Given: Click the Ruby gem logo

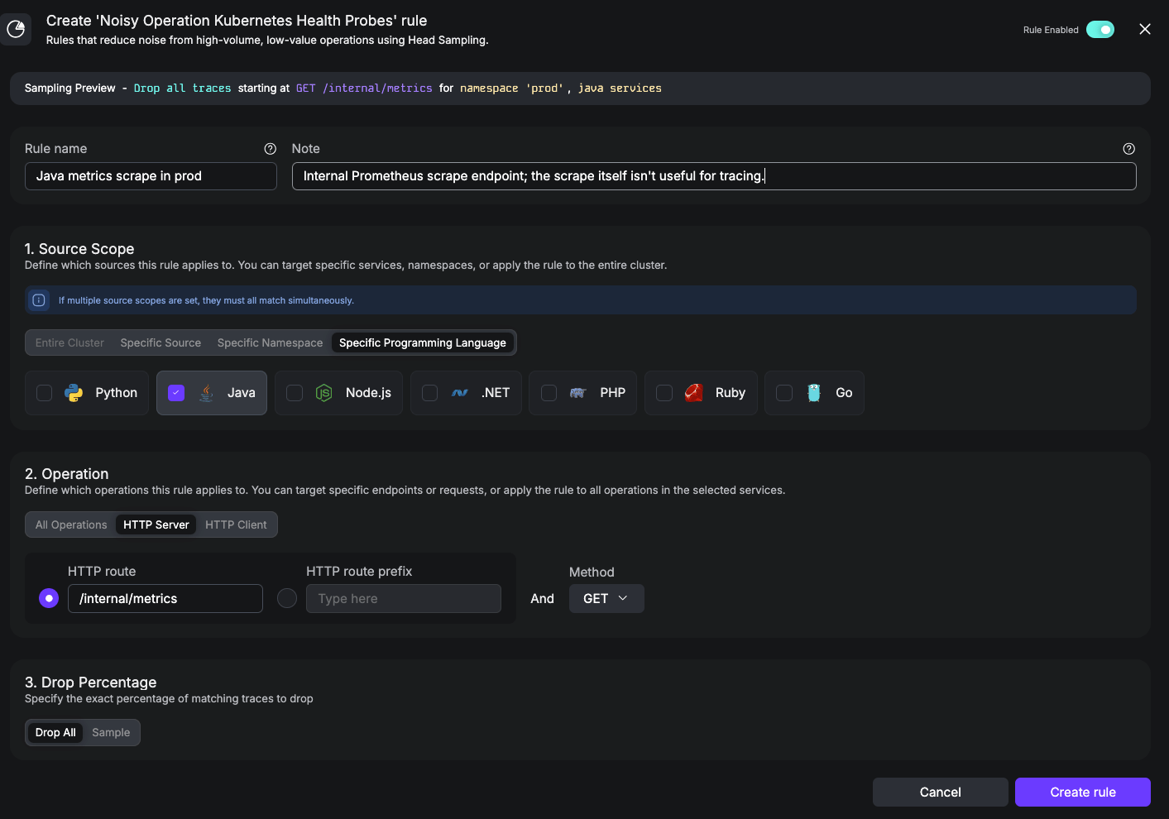Looking at the screenshot, I should (694, 393).
